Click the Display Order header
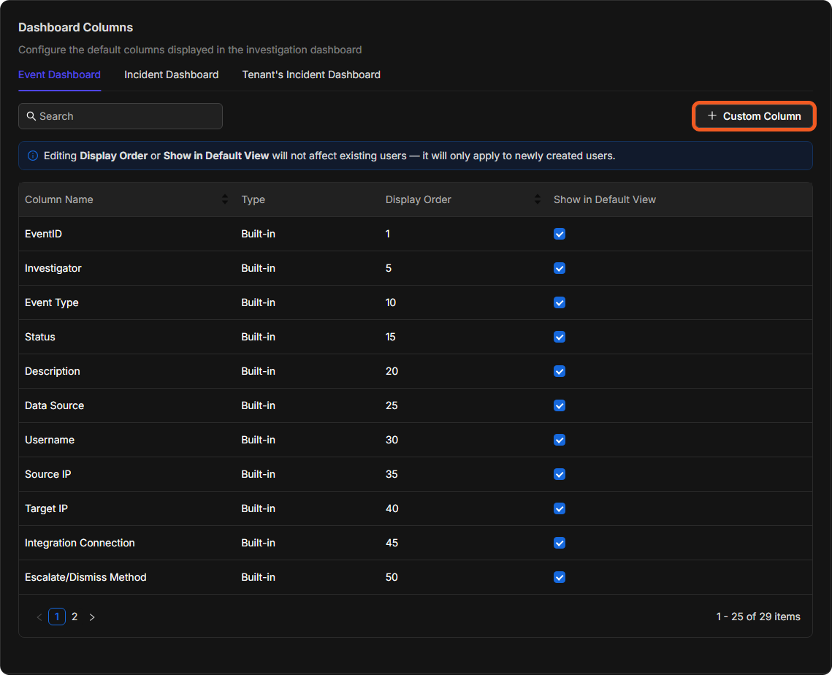 point(418,199)
